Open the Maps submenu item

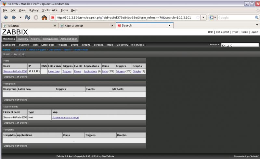tap(110, 45)
